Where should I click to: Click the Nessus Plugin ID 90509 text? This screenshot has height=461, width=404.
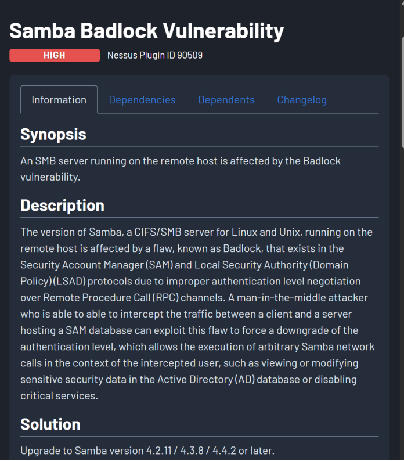(155, 56)
